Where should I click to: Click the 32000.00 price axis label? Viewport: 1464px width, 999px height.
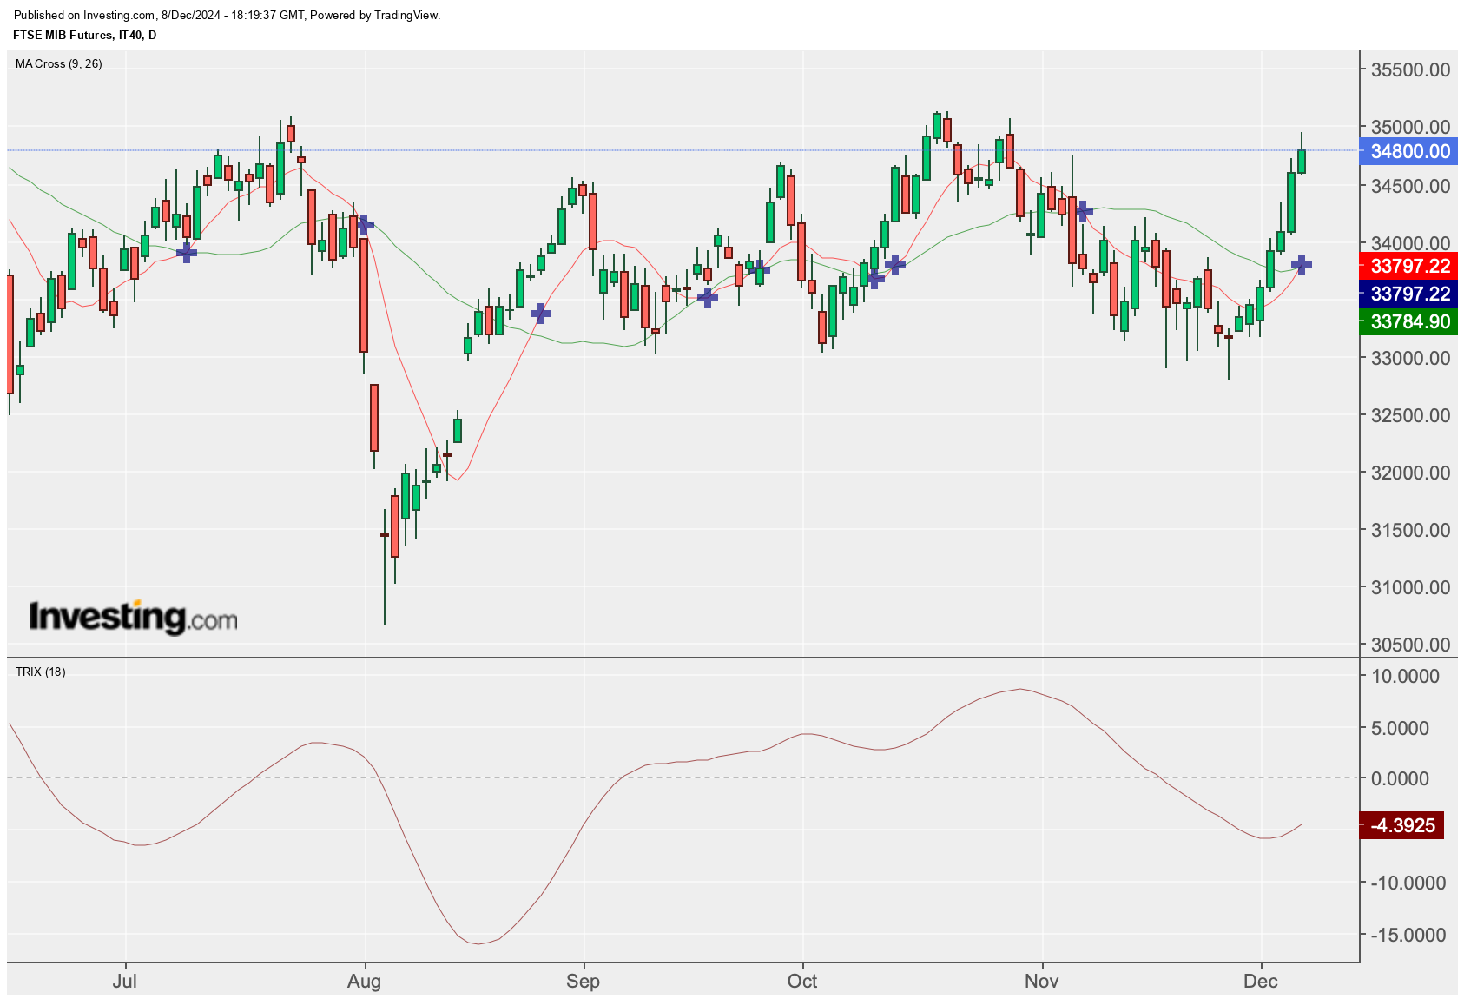point(1410,473)
